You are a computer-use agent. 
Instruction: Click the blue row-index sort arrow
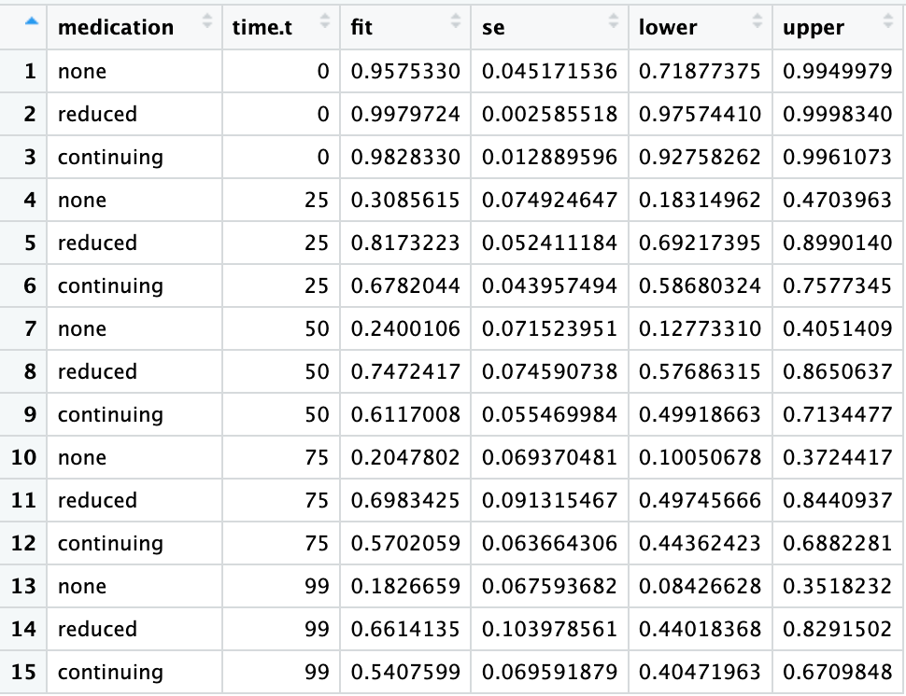[32, 21]
